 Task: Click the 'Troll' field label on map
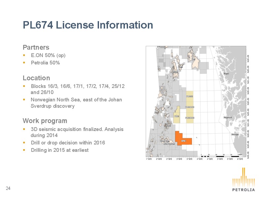(194, 59)
